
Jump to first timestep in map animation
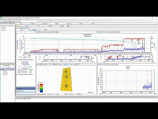(x=65, y=64)
